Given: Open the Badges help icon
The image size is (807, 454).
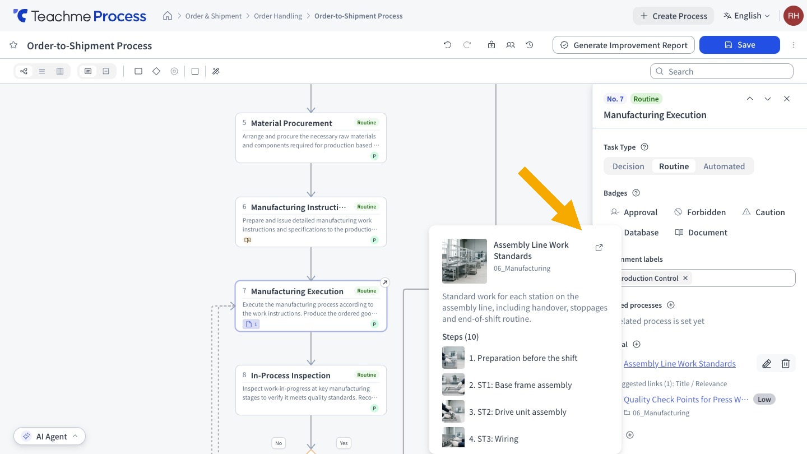Looking at the screenshot, I should [x=636, y=193].
